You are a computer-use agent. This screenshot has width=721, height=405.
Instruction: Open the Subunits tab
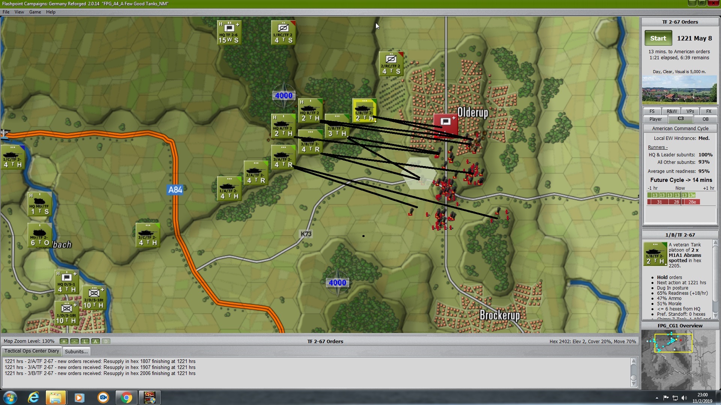(x=76, y=351)
